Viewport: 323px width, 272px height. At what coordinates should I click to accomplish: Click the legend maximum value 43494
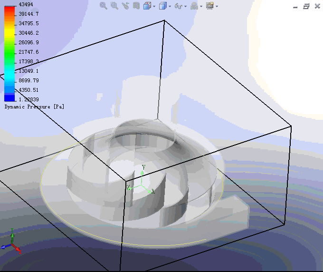[26, 4]
